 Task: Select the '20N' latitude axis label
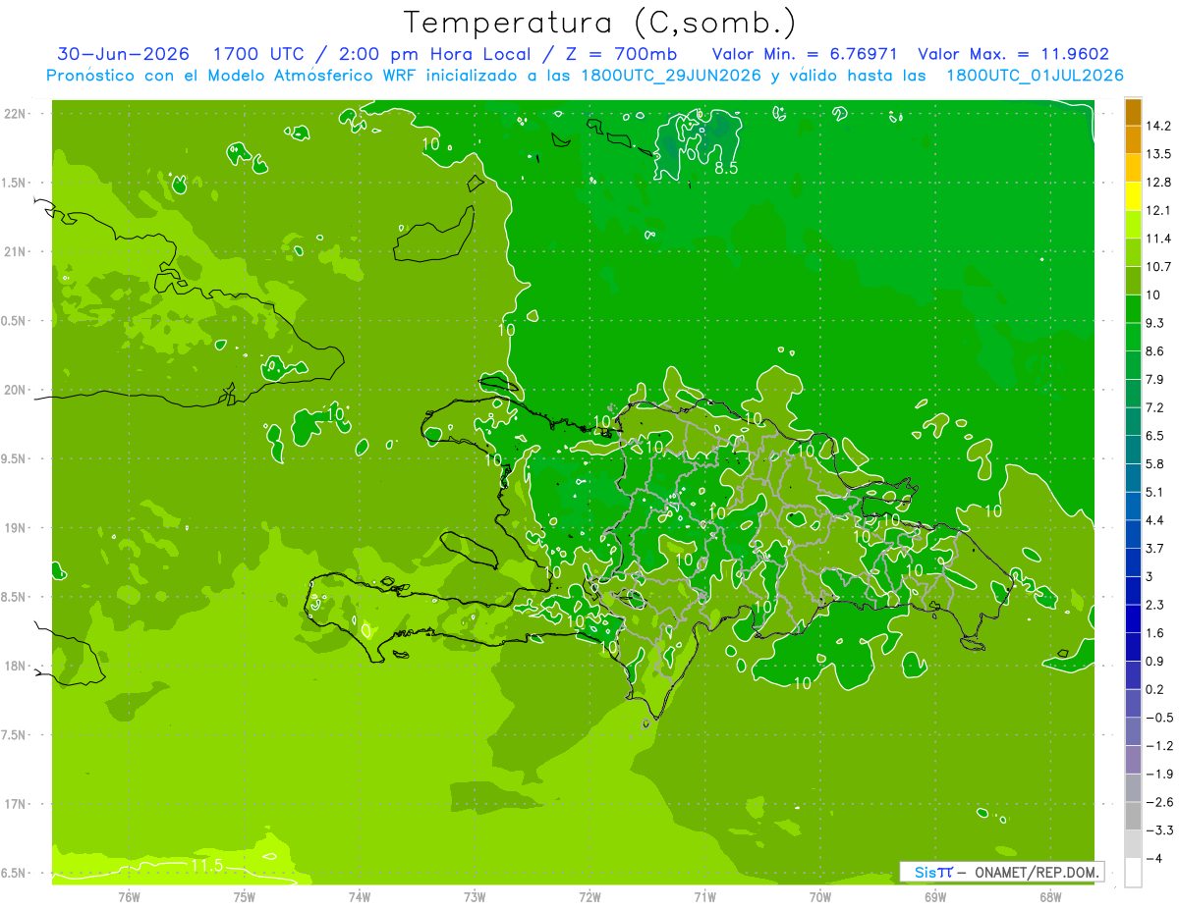click(x=17, y=390)
